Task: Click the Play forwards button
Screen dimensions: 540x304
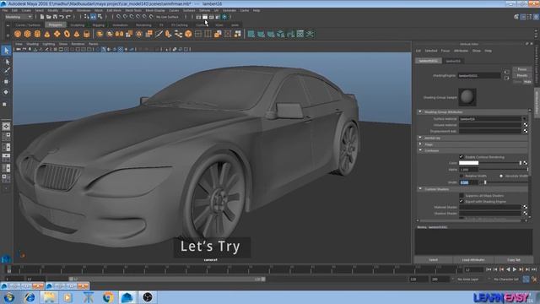Action: click(515, 269)
